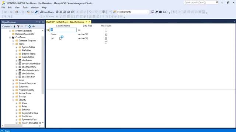
Task: Click the Activity Monitor pulse icon in Object Explorer
Action: tap(34, 26)
